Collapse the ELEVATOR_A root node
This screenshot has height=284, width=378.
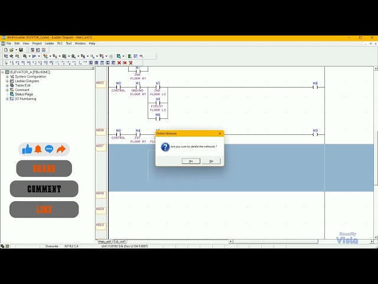(x=2, y=72)
